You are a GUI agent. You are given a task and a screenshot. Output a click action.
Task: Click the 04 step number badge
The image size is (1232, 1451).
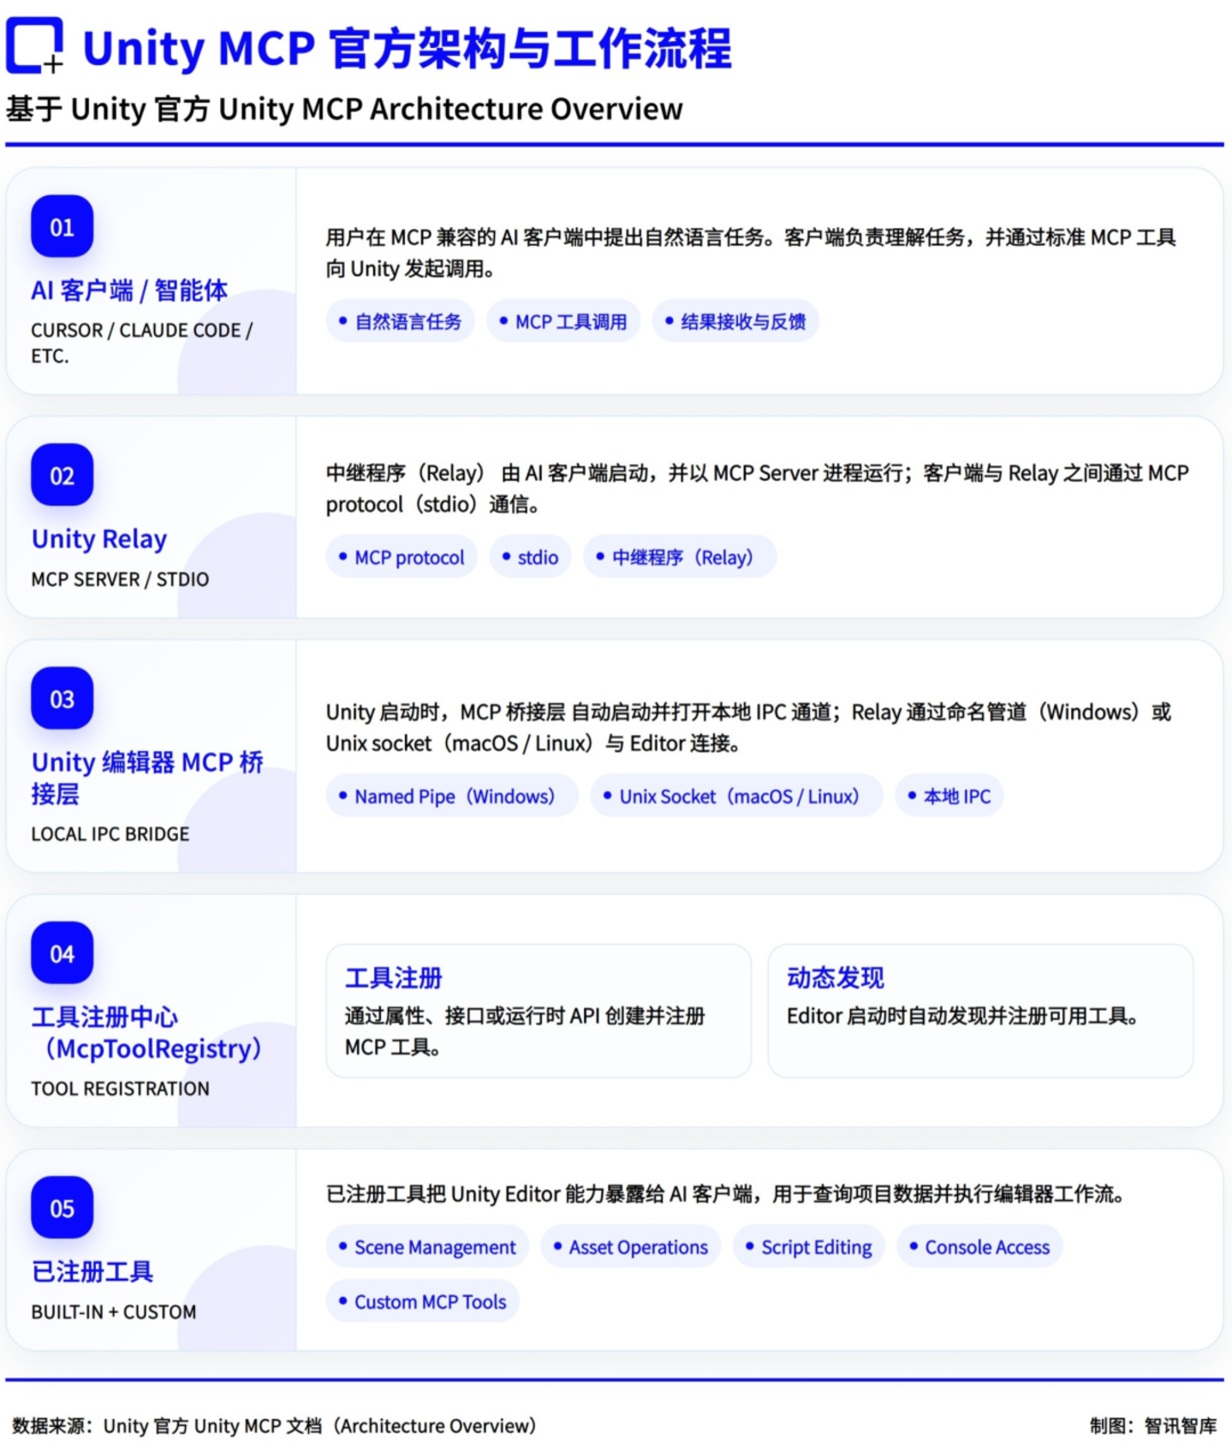(x=62, y=953)
